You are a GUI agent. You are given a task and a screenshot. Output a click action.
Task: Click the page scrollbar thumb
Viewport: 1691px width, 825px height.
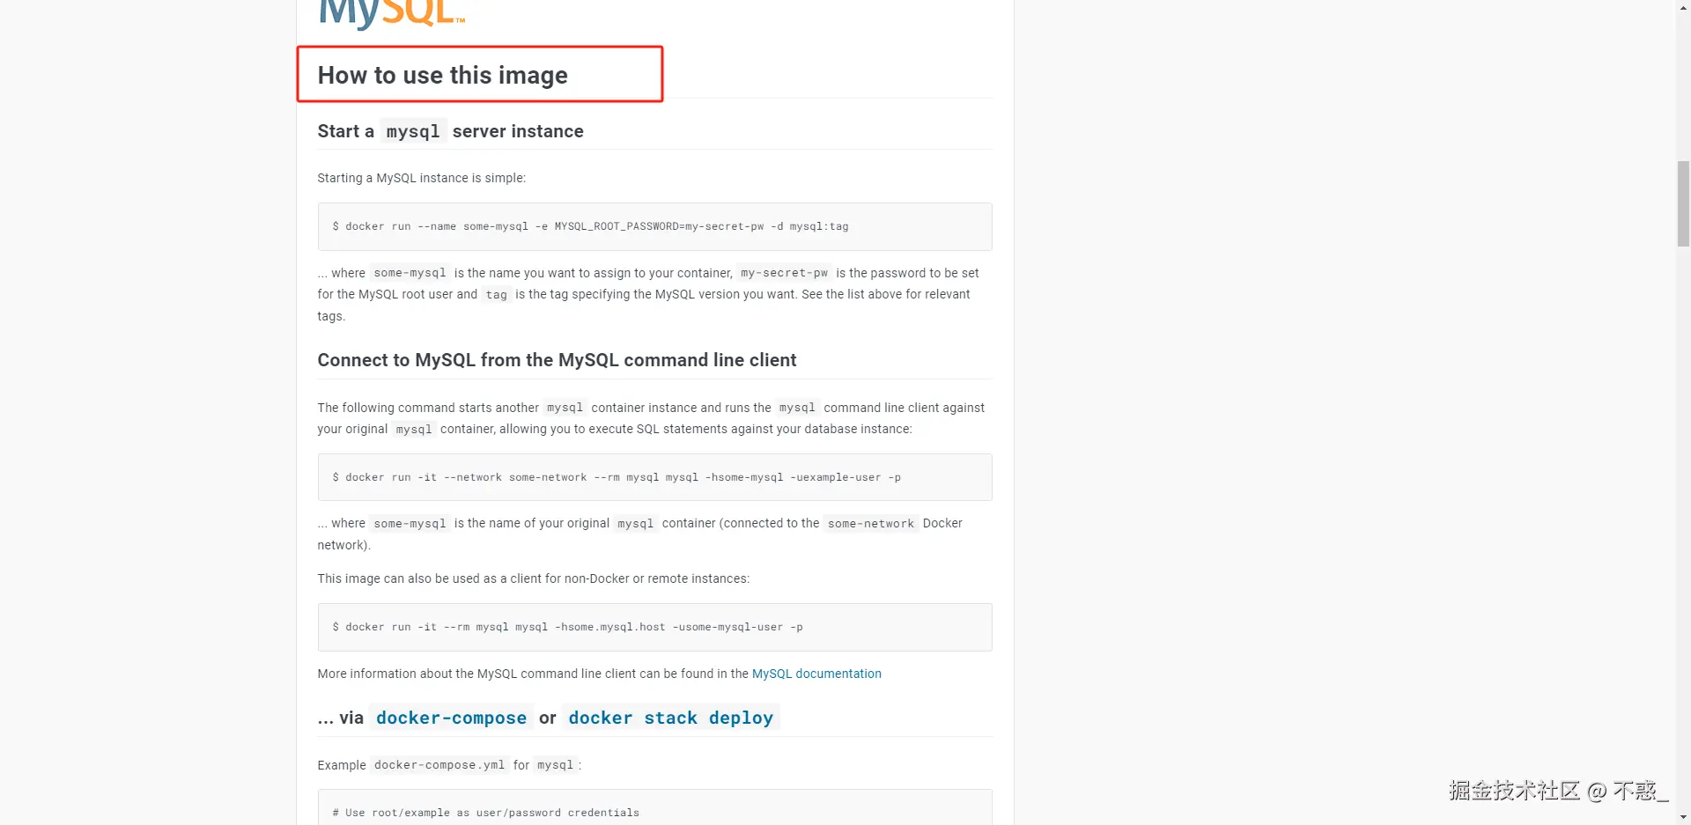[1683, 203]
